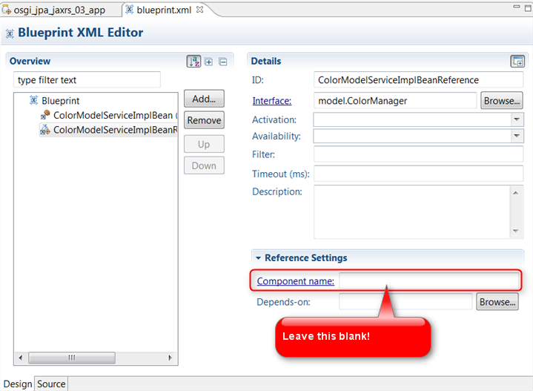Image resolution: width=533 pixels, height=391 pixels.
Task: Open the Component name link
Action: click(x=295, y=281)
